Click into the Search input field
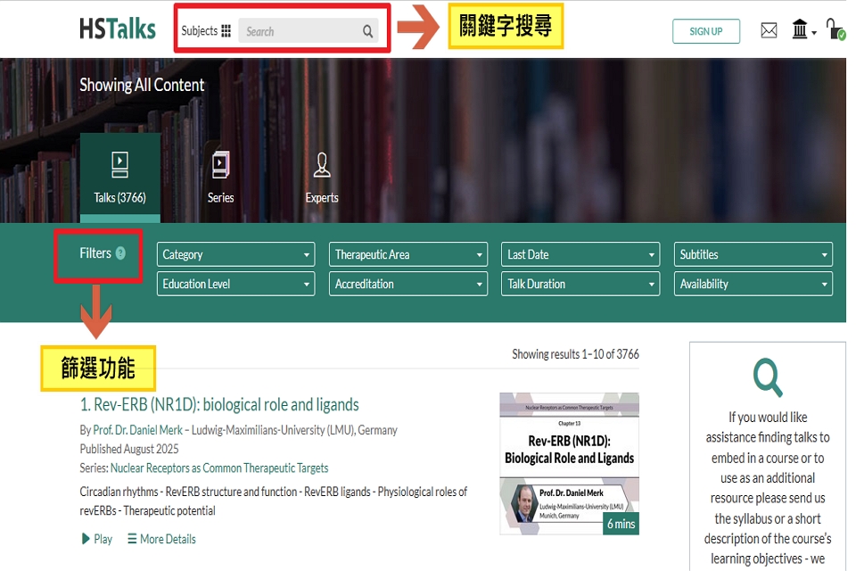The width and height of the screenshot is (856, 571). click(299, 32)
